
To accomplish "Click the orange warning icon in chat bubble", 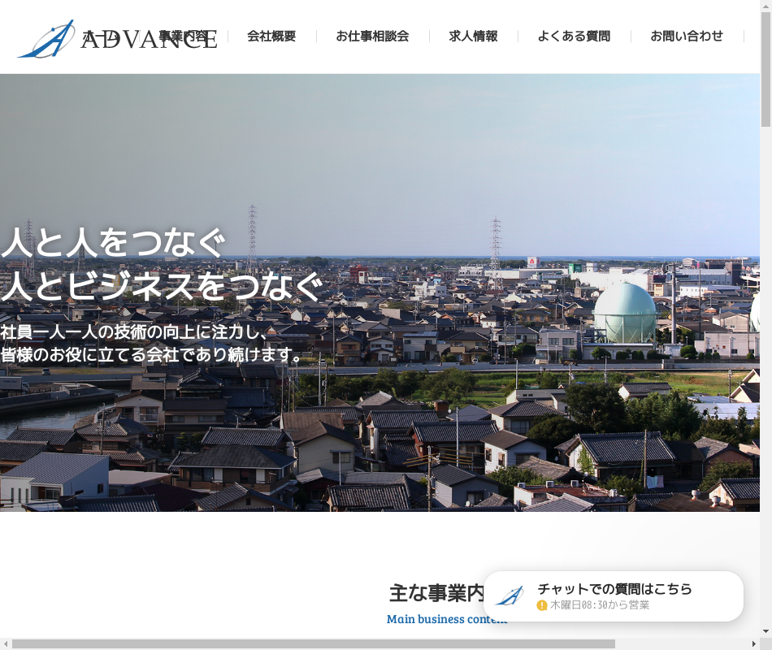I will (542, 605).
